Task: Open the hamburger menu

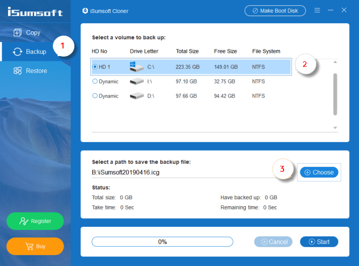Action: (x=317, y=10)
